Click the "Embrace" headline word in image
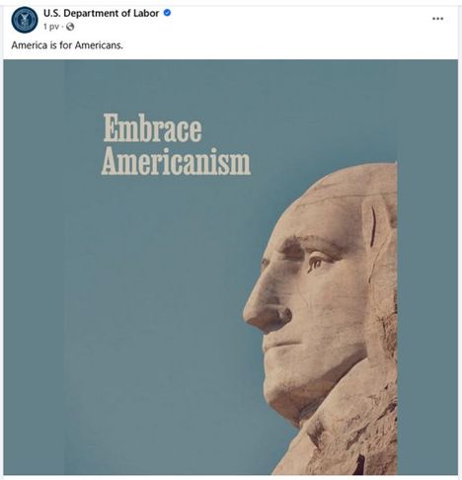The image size is (462, 480). click(x=152, y=128)
